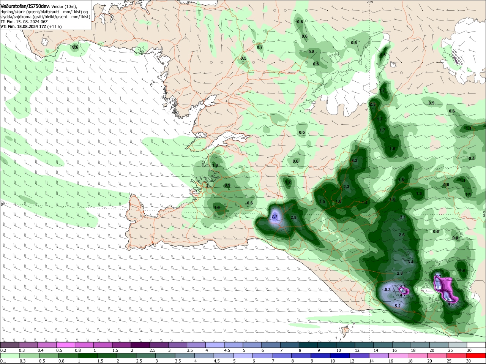Image resolution: width=486 pixels, height=364 pixels.
Task: Click the 3.4 precipitation value
Action: [410, 262]
